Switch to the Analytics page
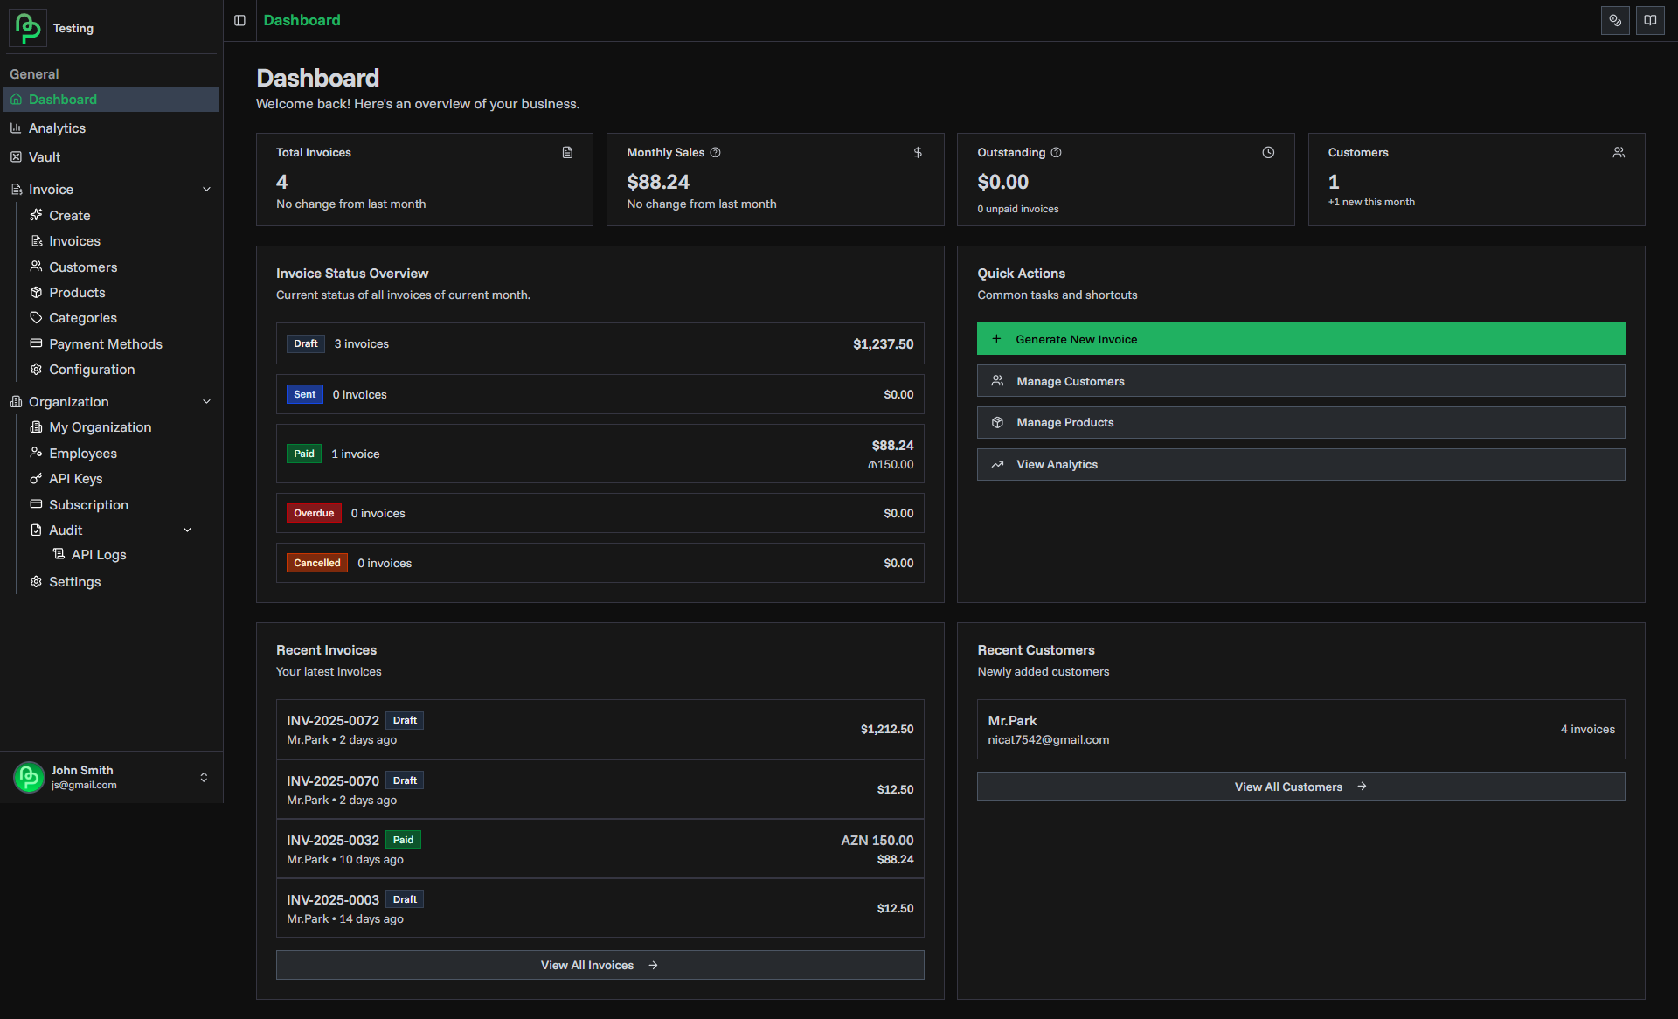This screenshot has width=1678, height=1019. [x=57, y=128]
